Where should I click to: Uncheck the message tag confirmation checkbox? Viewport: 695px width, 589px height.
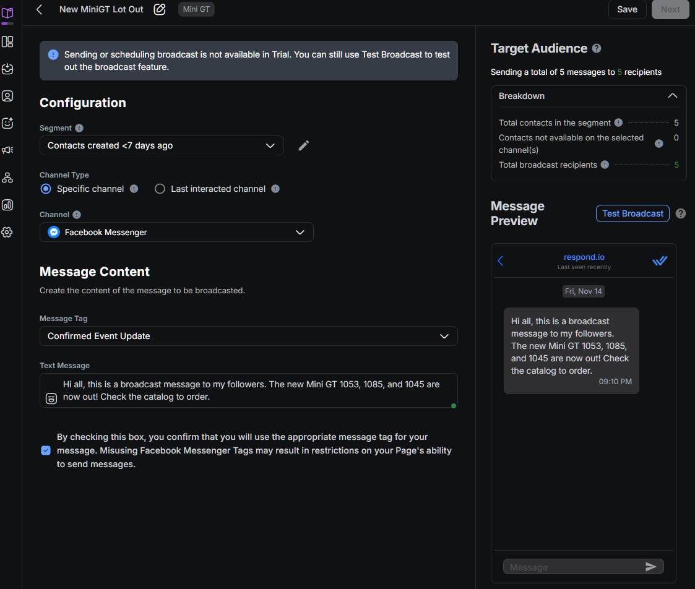tap(45, 450)
